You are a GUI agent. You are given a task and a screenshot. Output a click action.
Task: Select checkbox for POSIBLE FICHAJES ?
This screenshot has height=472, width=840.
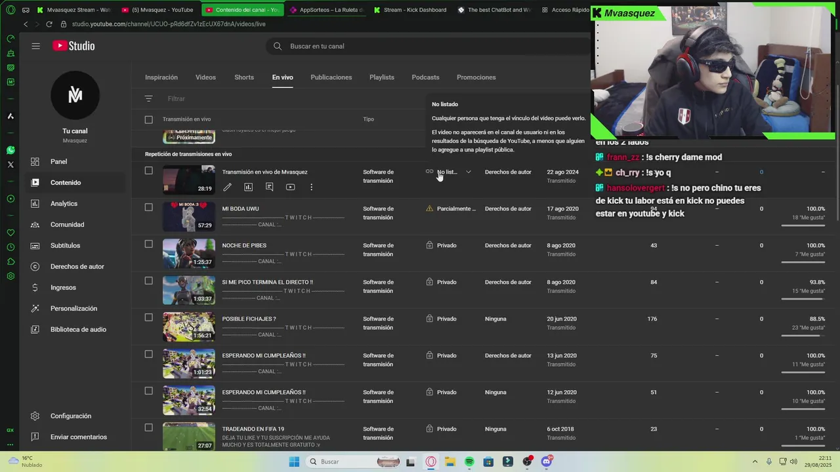(148, 317)
